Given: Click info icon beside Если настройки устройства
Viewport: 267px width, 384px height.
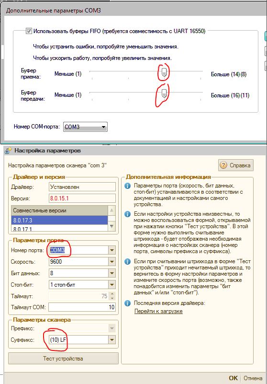Looking at the screenshot, I should [x=127, y=214].
